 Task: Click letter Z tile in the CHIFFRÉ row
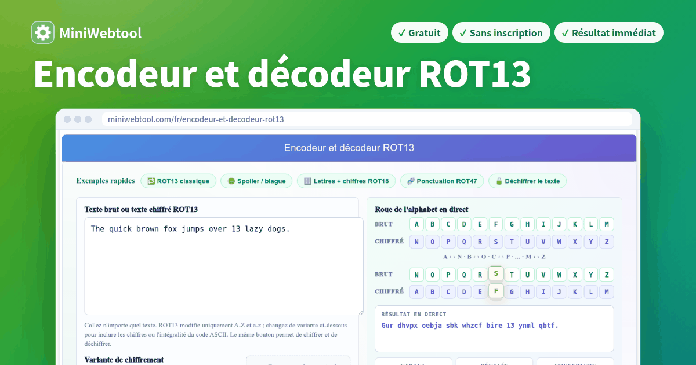point(607,242)
